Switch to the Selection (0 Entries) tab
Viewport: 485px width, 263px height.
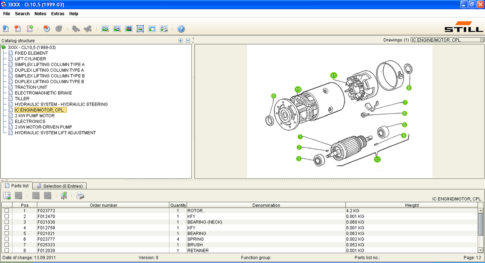coord(60,186)
